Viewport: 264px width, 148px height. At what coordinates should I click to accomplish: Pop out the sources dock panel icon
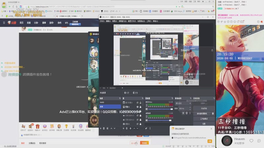pos(143,98)
